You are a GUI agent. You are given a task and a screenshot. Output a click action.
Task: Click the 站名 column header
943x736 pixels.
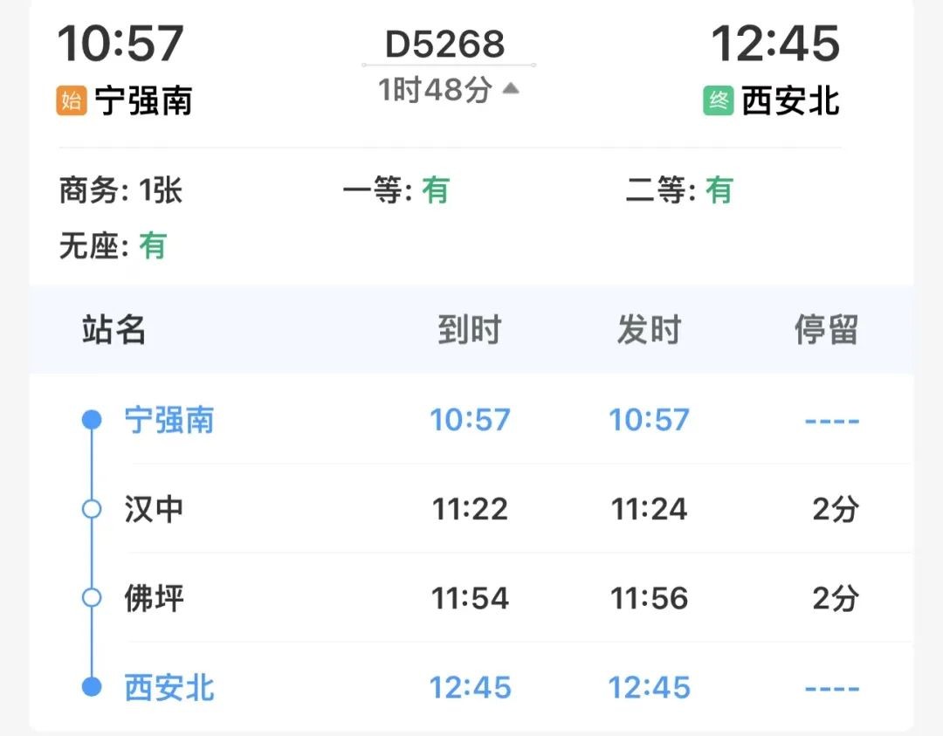[x=114, y=330]
